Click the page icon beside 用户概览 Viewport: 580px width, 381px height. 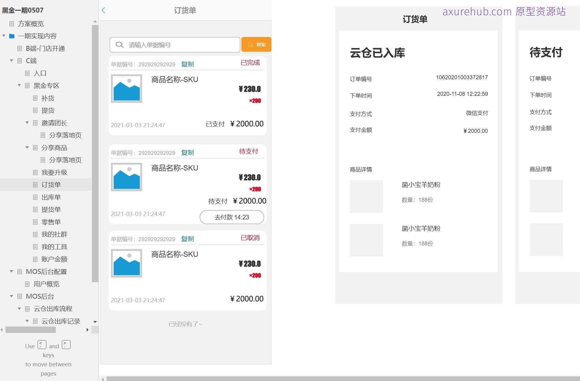(x=28, y=284)
